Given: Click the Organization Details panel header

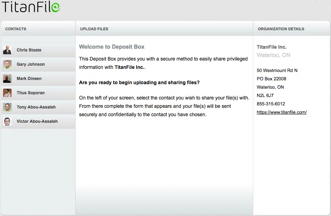Looking at the screenshot, I should pyautogui.click(x=292, y=29).
